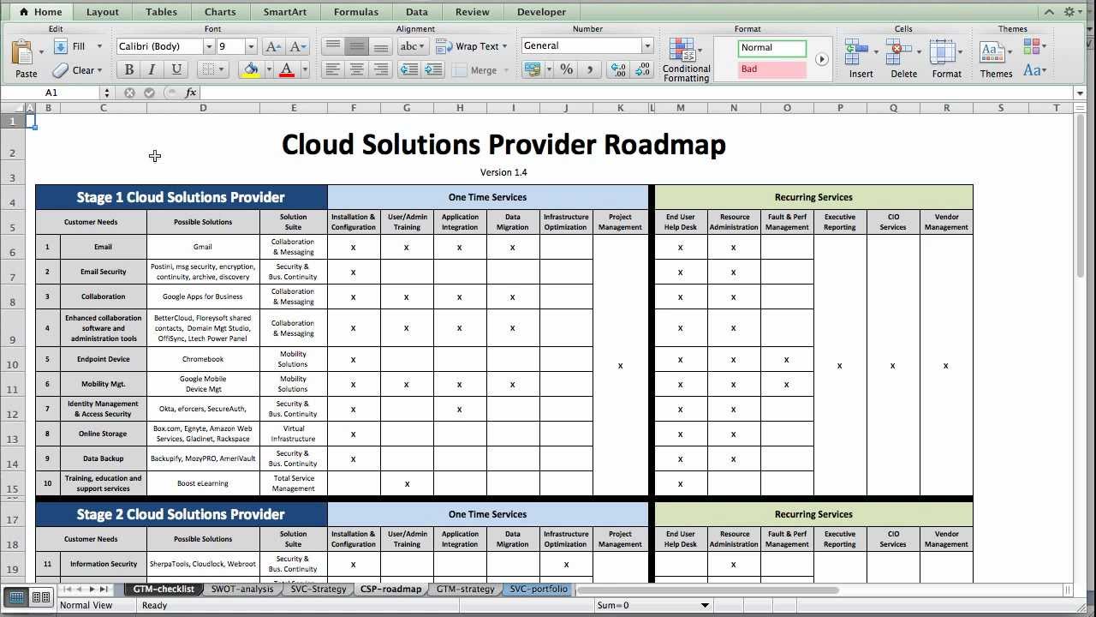Go to the last sheet tab
The image size is (1096, 617).
pos(104,589)
